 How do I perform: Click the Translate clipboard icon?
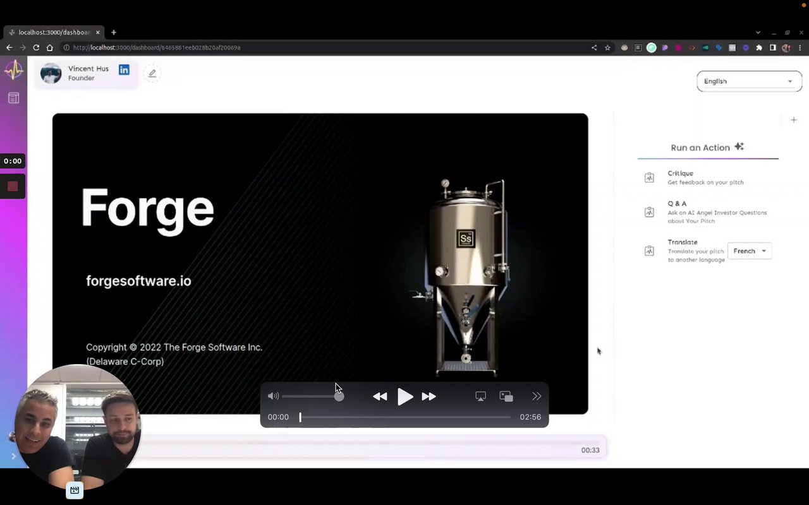click(649, 251)
